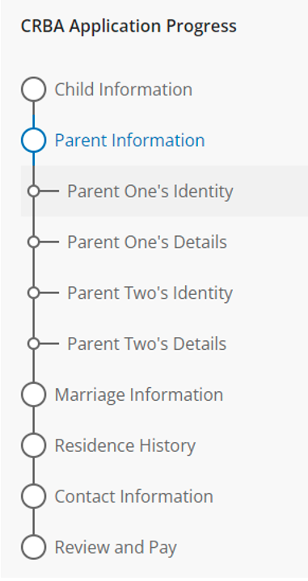Click the Residence History step circle
308x581 pixels.
click(33, 445)
